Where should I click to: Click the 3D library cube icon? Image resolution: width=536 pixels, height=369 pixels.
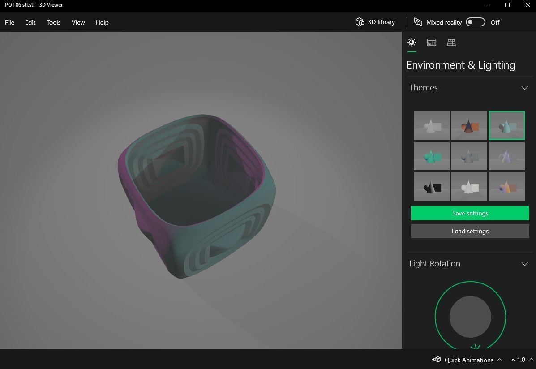point(360,22)
